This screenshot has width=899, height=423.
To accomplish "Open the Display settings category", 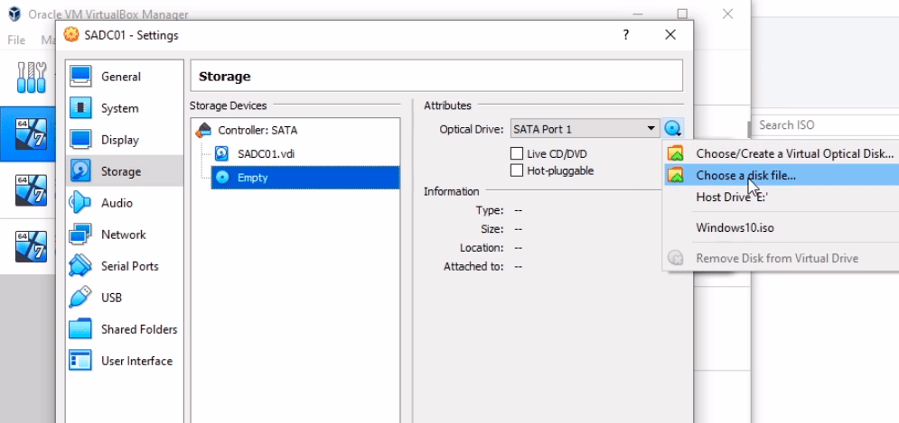I will coord(125,140).
